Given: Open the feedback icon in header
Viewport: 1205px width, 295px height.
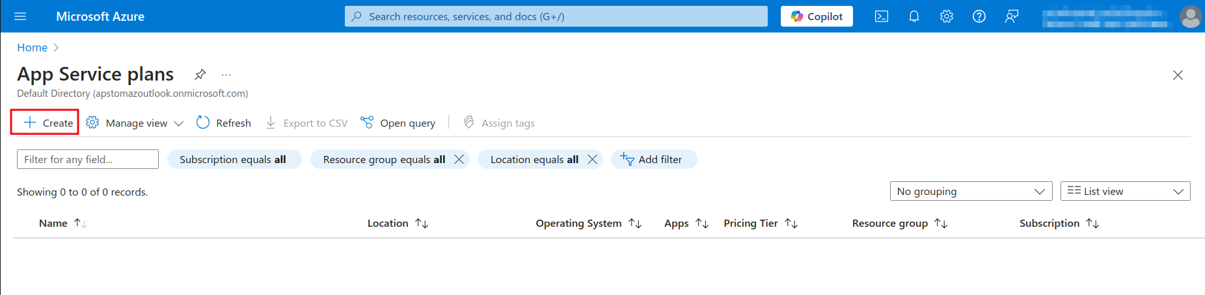Looking at the screenshot, I should [x=1012, y=16].
